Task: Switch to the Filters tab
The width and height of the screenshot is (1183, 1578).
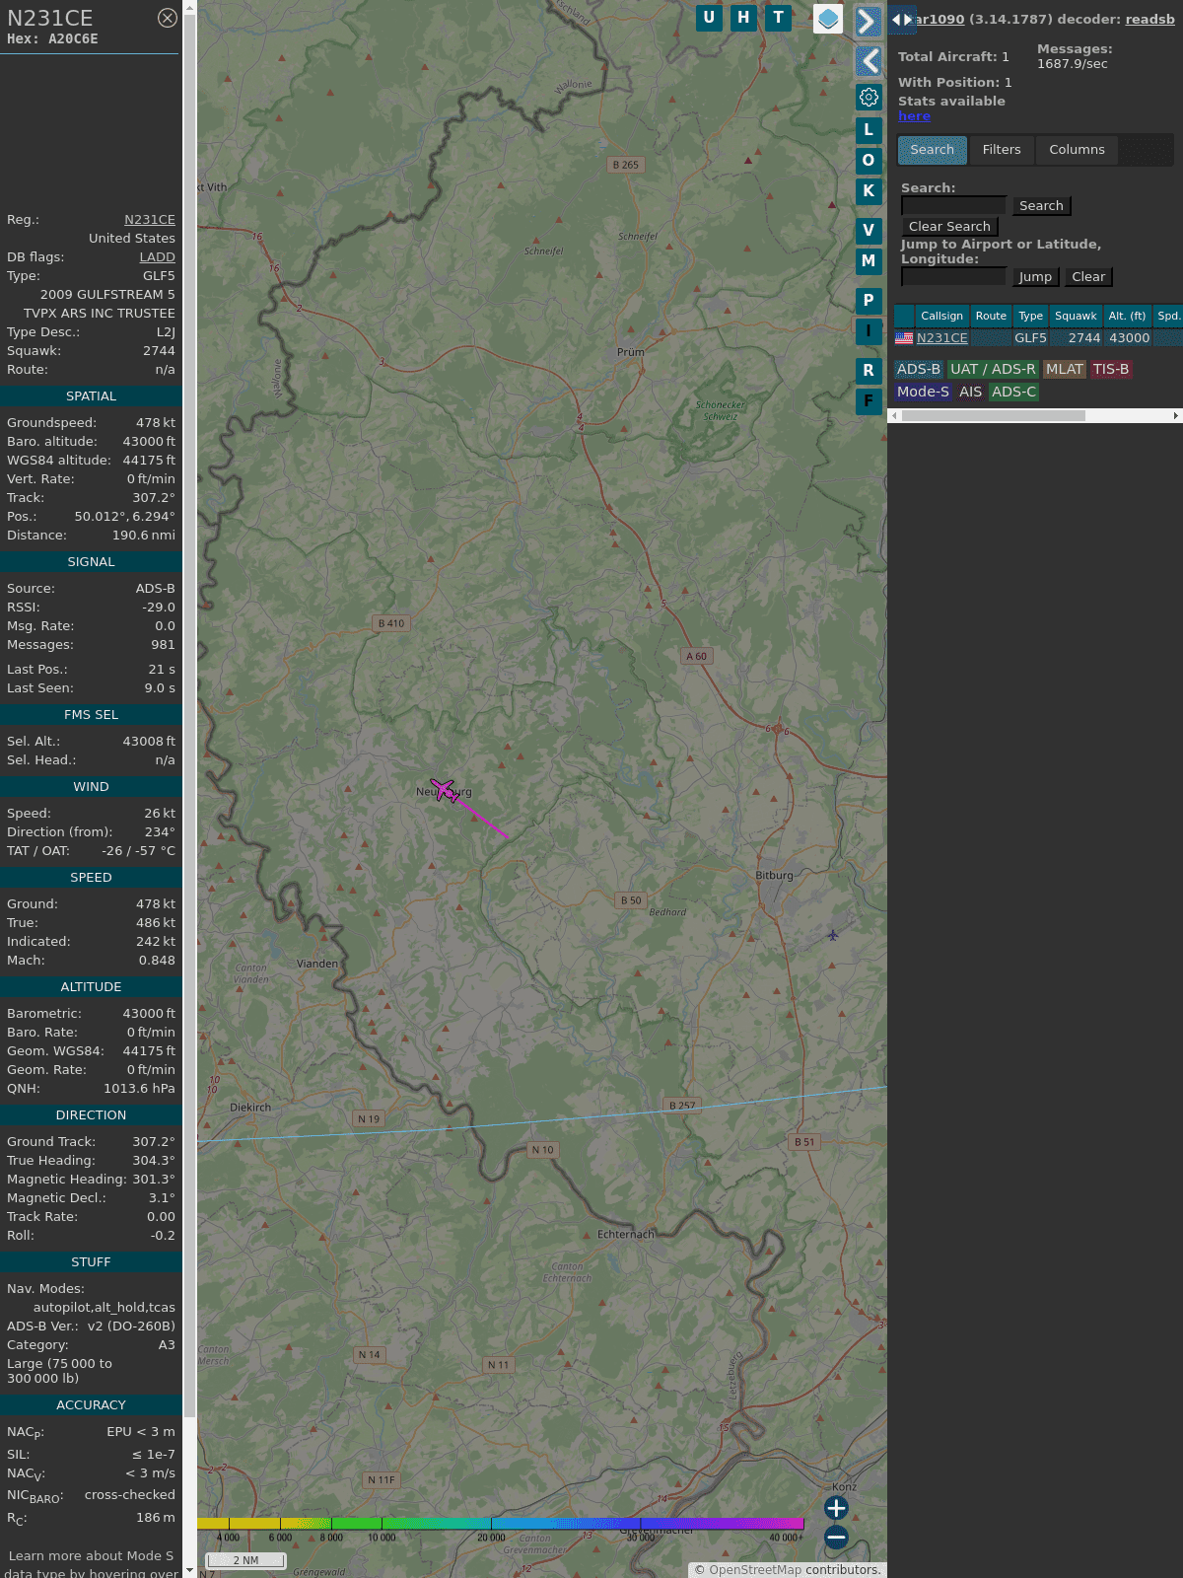Action: [1002, 150]
